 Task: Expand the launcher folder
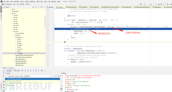[x=10, y=11]
